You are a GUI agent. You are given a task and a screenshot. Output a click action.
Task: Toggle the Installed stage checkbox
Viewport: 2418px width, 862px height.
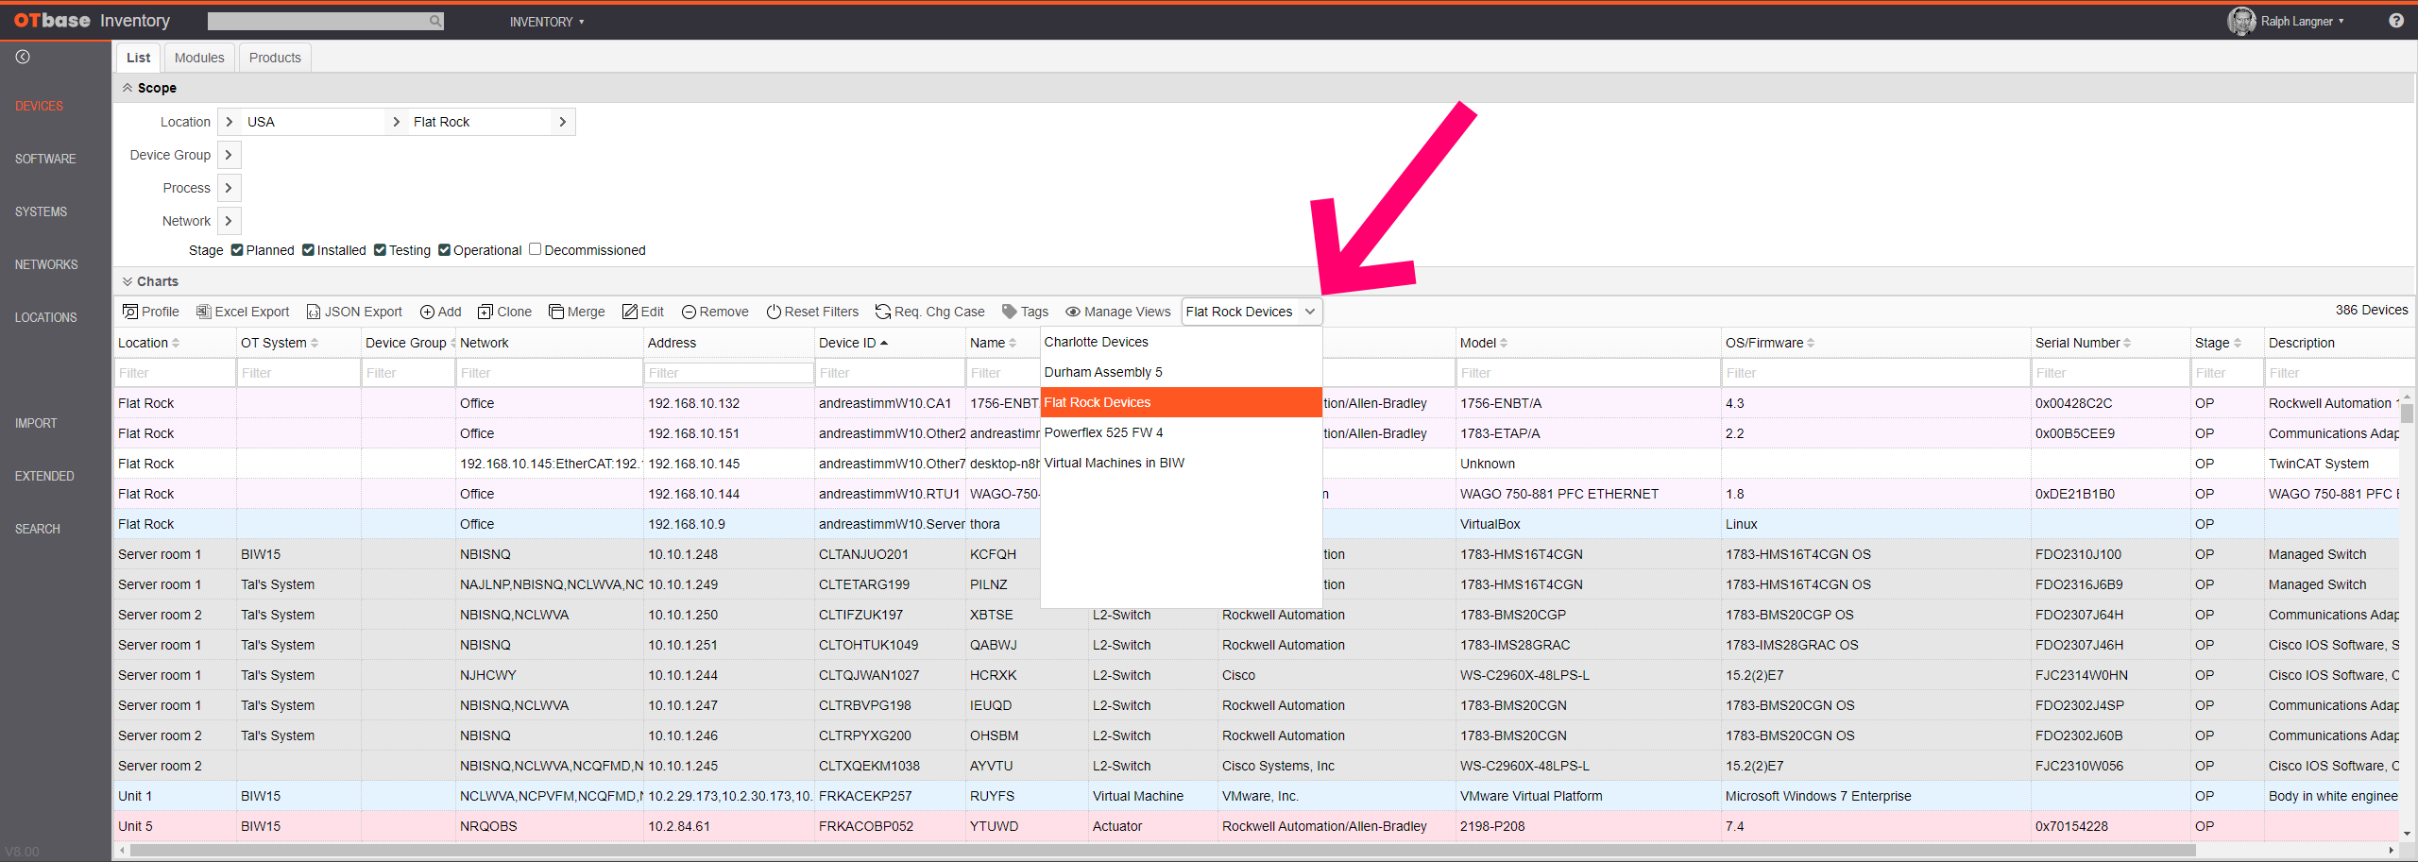pyautogui.click(x=308, y=249)
